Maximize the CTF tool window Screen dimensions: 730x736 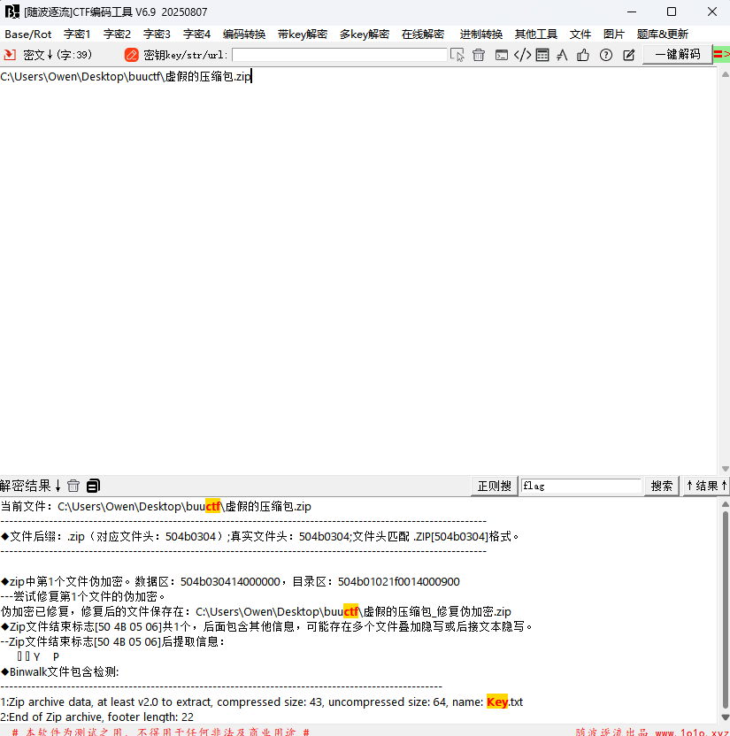click(672, 11)
